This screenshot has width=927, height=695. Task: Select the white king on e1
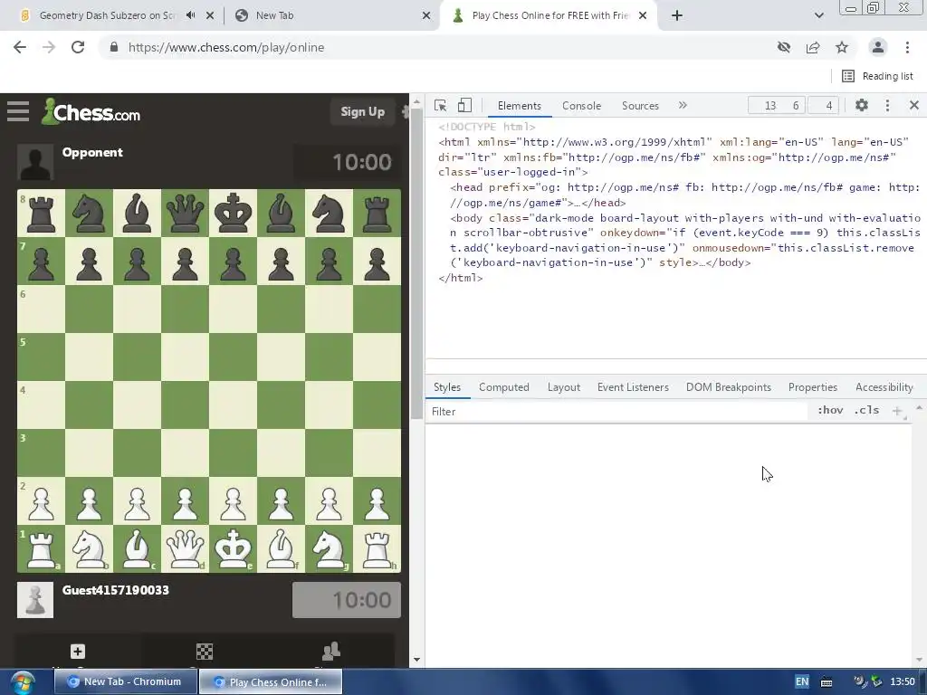[x=233, y=549]
